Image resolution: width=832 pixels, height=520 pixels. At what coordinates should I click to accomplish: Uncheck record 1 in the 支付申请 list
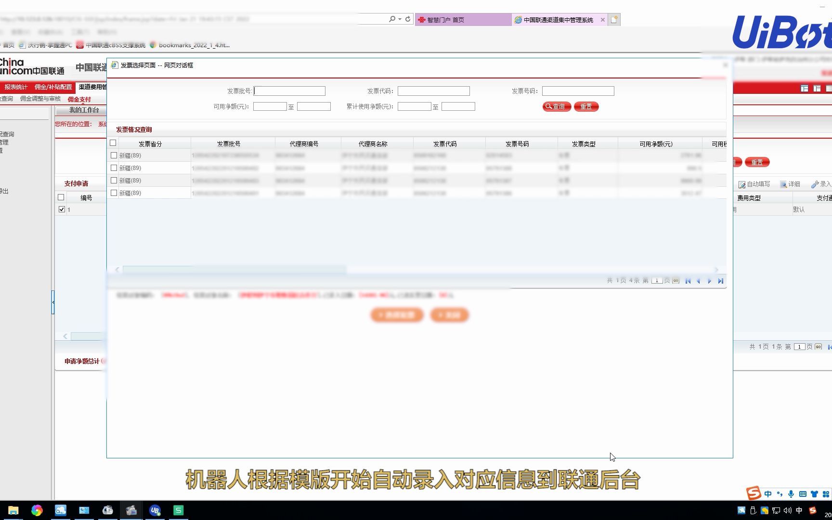[62, 209]
